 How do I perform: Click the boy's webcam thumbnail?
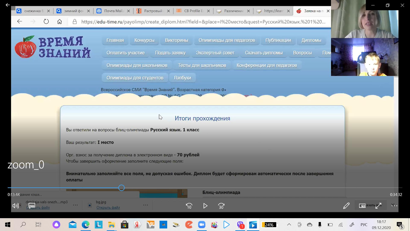pos(365,57)
